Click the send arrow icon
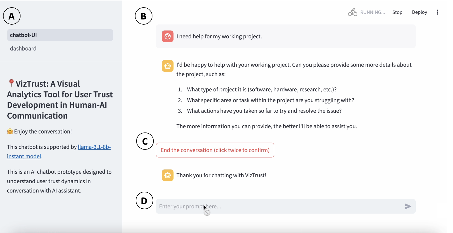Image resolution: width=453 pixels, height=233 pixels. [408, 207]
